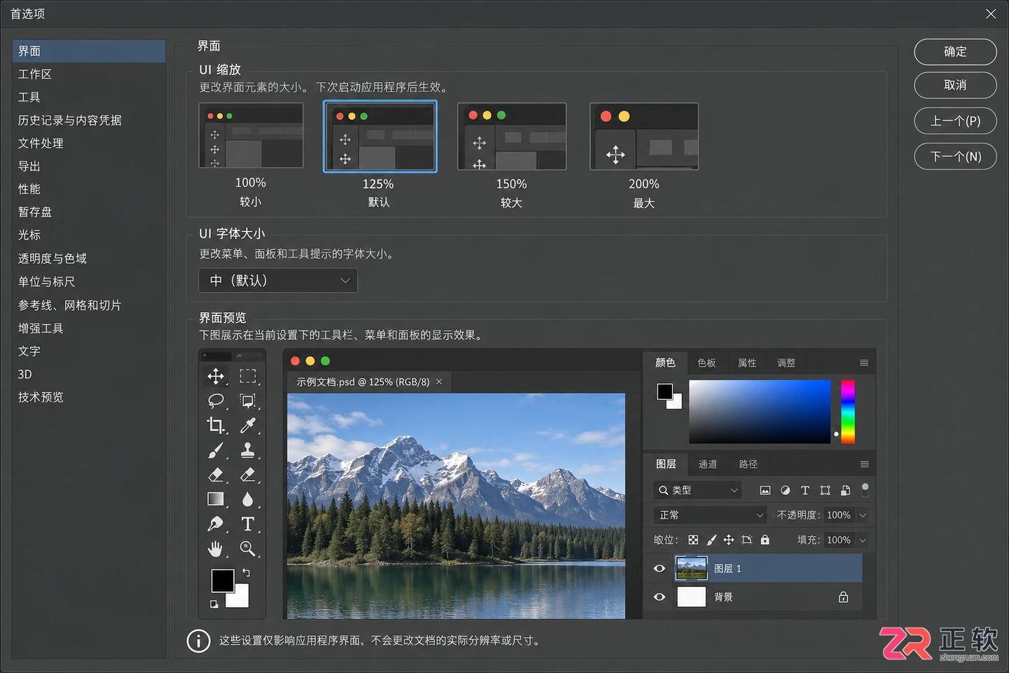Select the Crop tool
The width and height of the screenshot is (1009, 673).
click(216, 426)
